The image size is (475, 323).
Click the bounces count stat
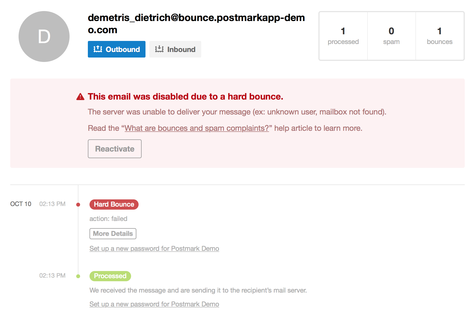(x=440, y=36)
